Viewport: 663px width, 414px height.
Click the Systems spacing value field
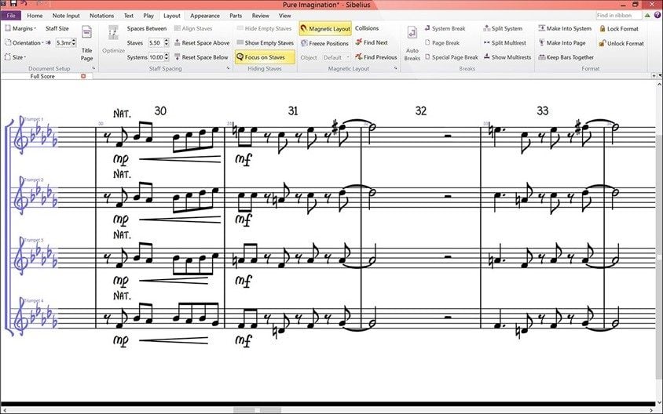pos(156,57)
